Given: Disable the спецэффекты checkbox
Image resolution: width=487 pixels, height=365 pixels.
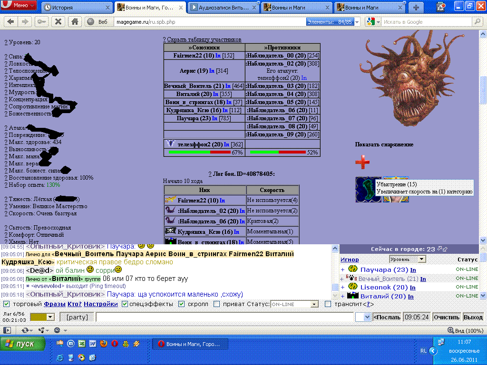Looking at the screenshot, I should tap(125, 304).
